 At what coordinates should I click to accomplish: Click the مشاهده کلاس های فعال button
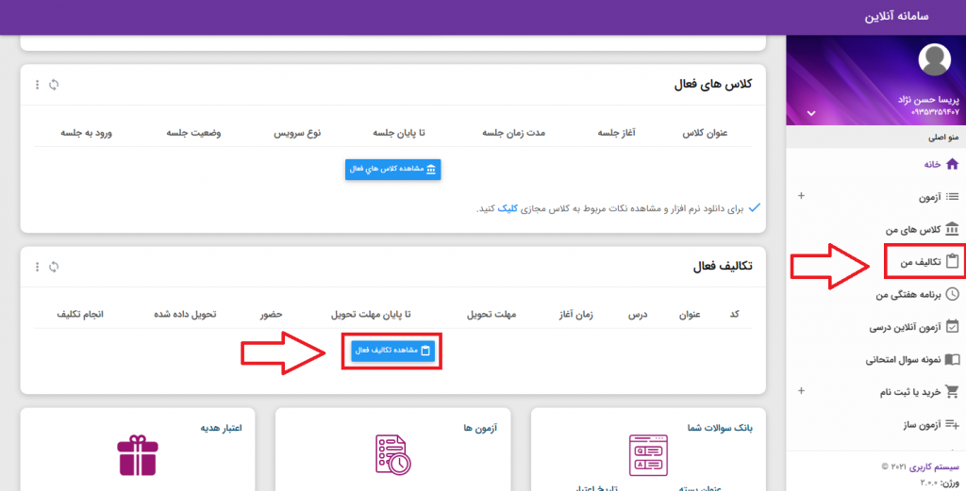tap(393, 170)
